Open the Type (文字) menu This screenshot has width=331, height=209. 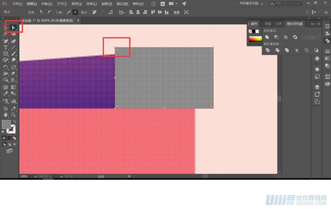(x=62, y=4)
